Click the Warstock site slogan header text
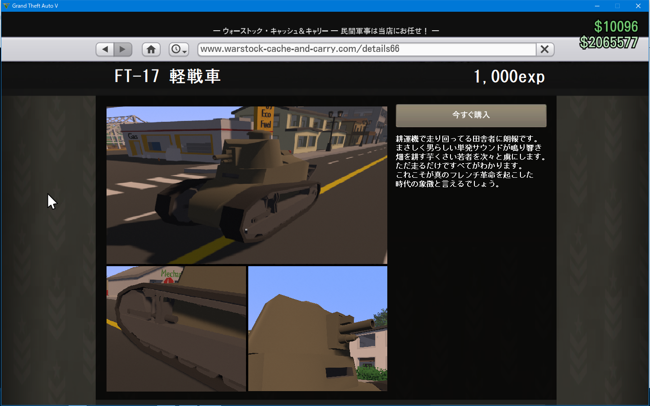 coord(326,31)
